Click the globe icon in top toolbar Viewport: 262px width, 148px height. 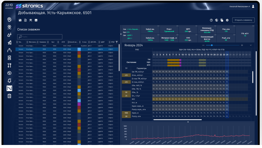(x=217, y=20)
